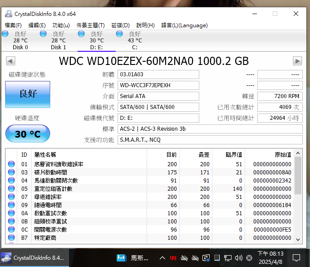Click status orb for attribute 01
310x267 pixels.
[11, 164]
